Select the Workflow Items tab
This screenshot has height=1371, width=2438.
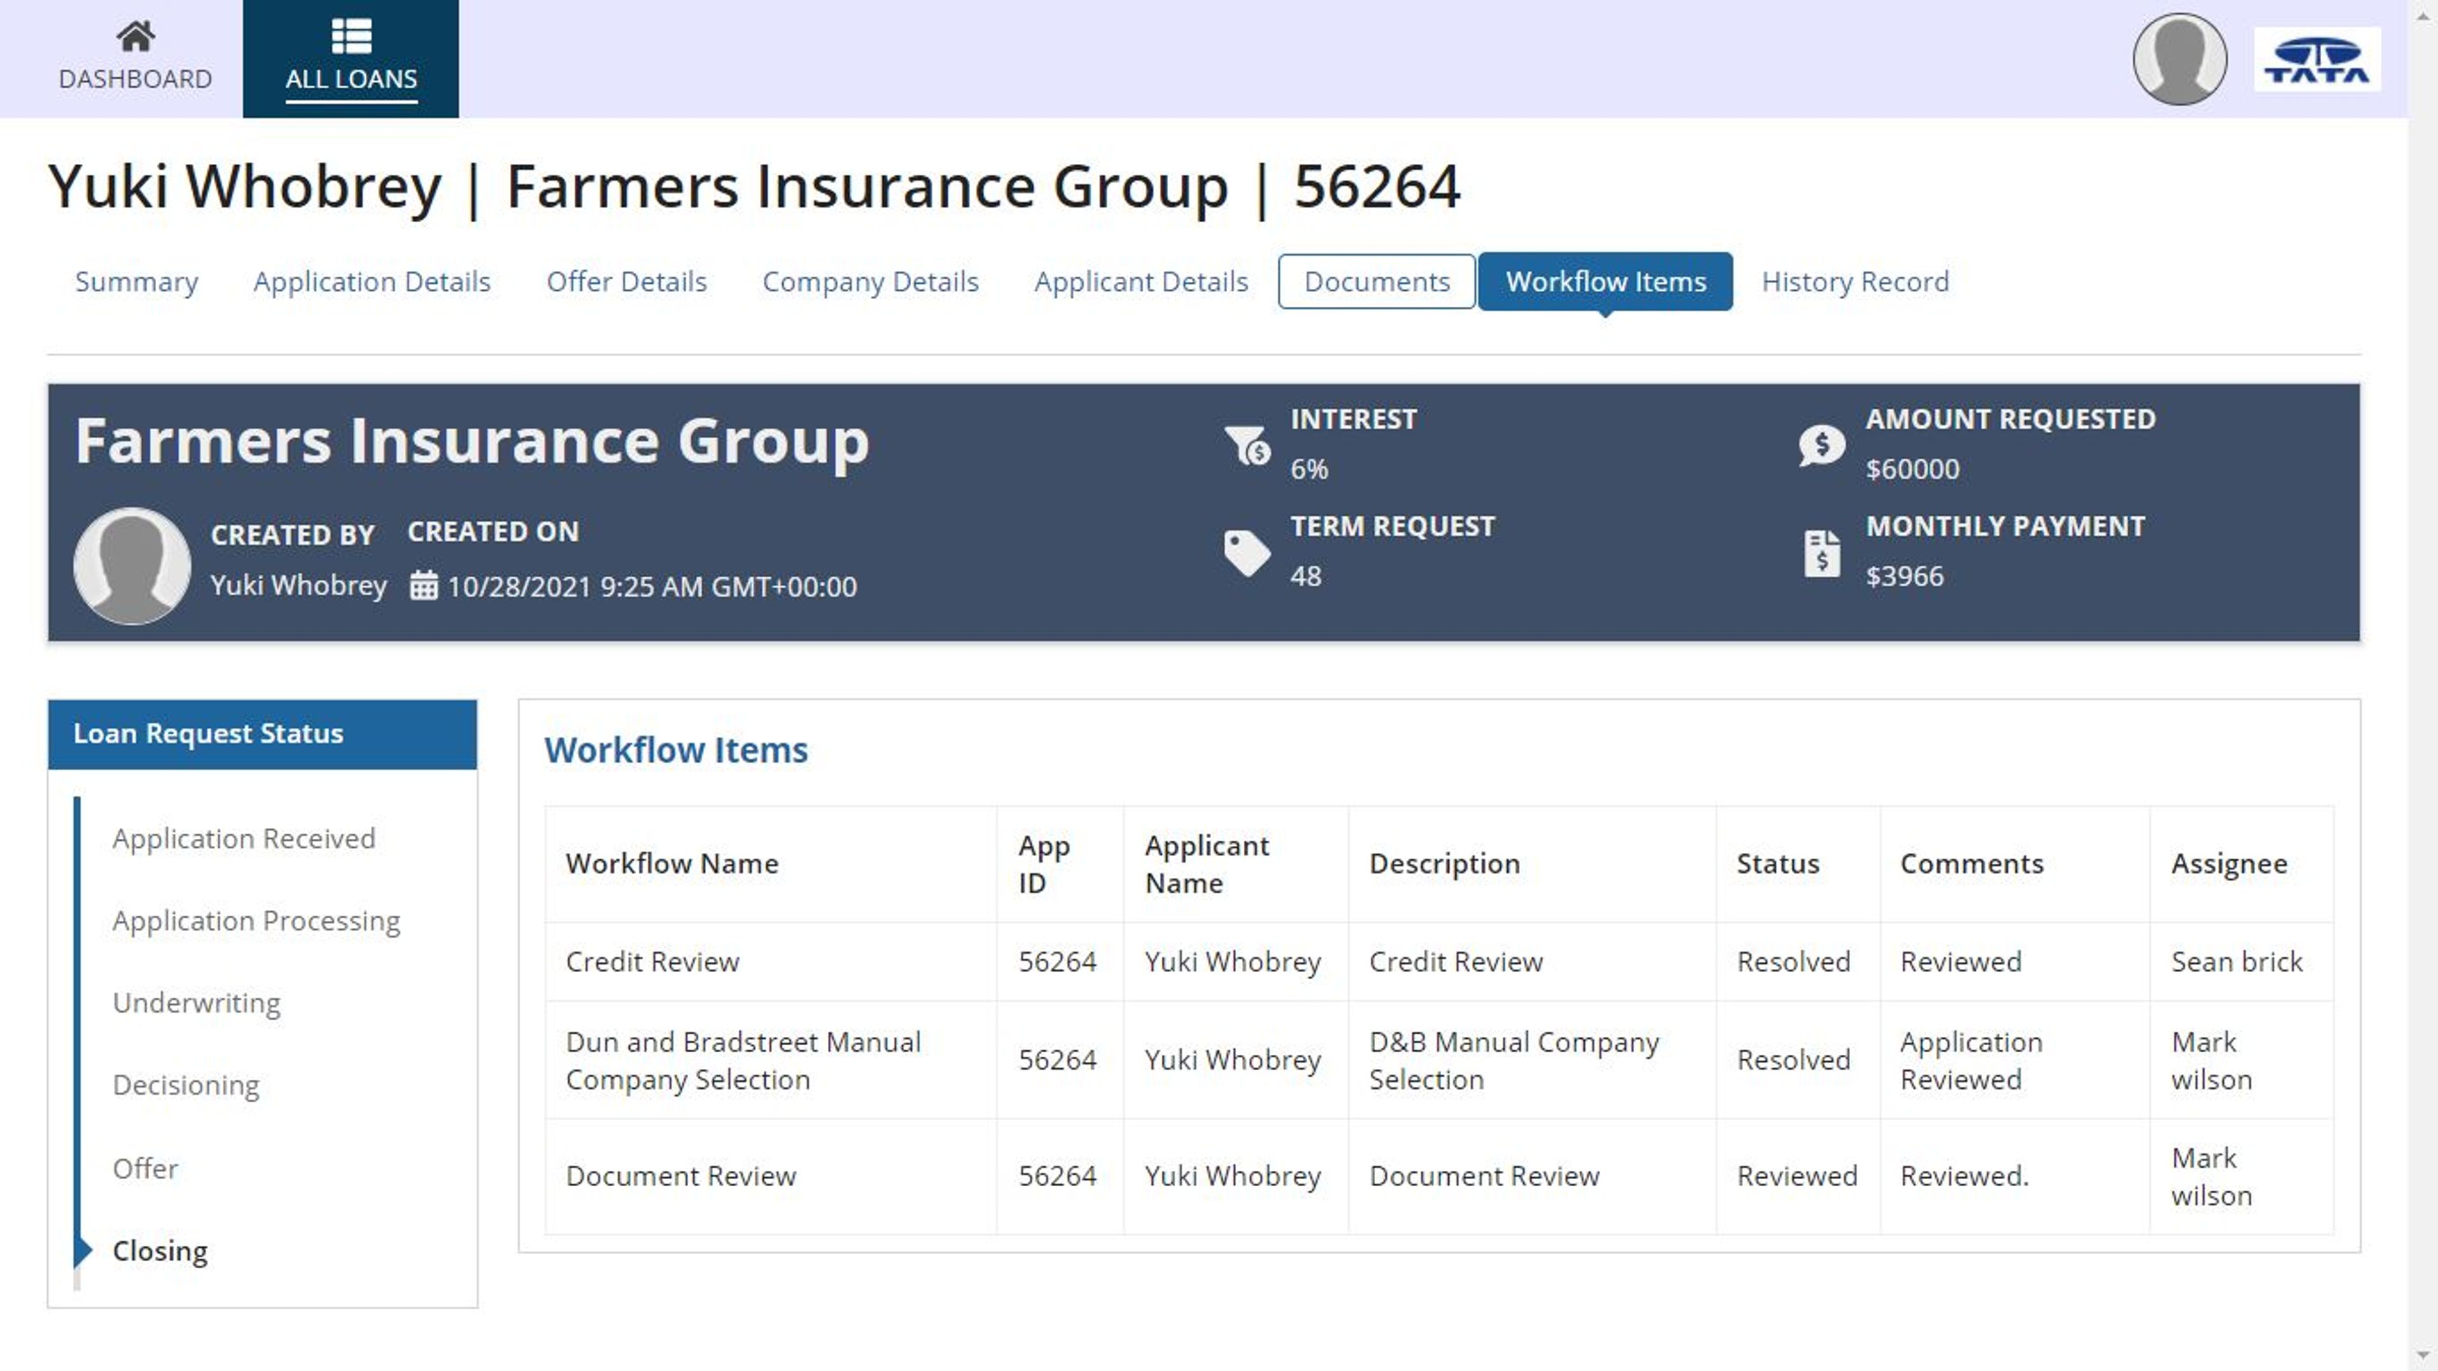[x=1605, y=281]
